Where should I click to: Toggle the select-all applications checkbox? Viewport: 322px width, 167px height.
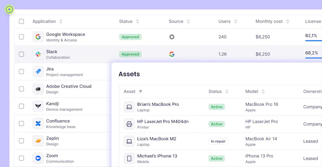21,21
